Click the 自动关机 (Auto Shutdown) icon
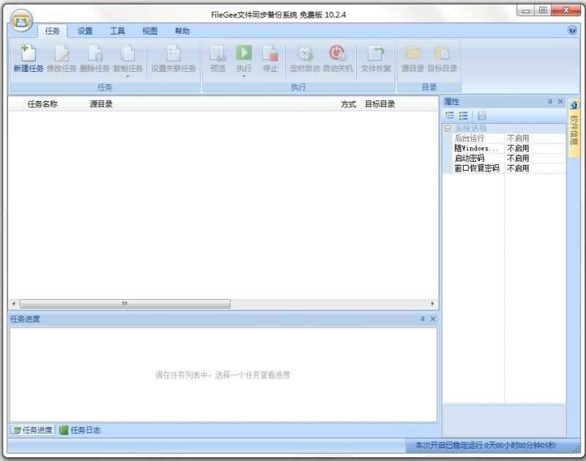Image resolution: width=586 pixels, height=461 pixels. 337,59
